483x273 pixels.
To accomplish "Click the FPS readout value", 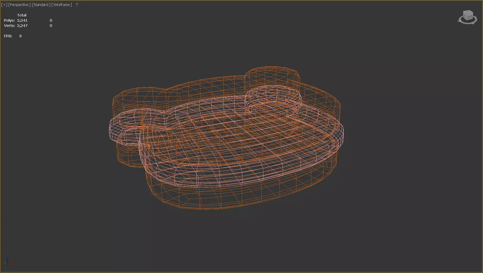I will (20, 36).
